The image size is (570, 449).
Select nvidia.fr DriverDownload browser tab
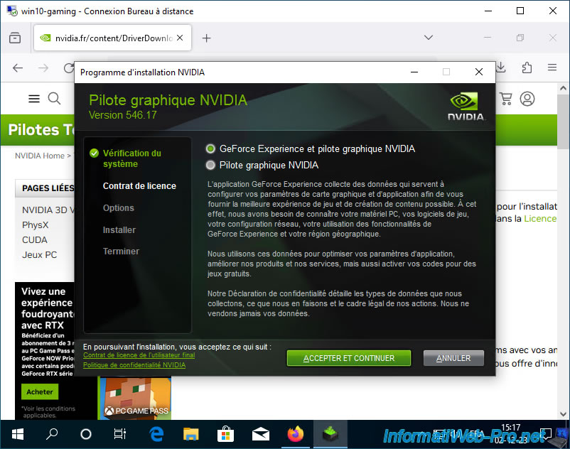pyautogui.click(x=112, y=38)
